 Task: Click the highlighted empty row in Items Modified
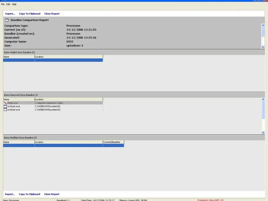pos(64,145)
